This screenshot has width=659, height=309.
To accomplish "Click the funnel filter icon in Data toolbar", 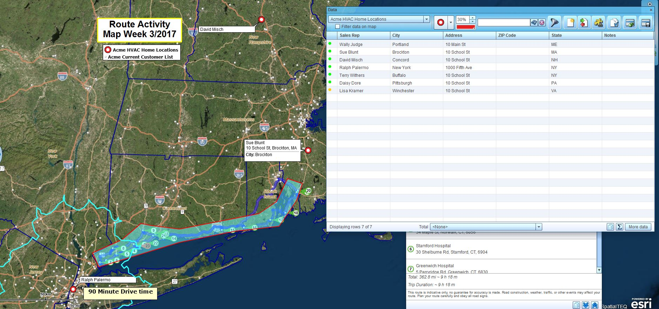I will pyautogui.click(x=554, y=23).
